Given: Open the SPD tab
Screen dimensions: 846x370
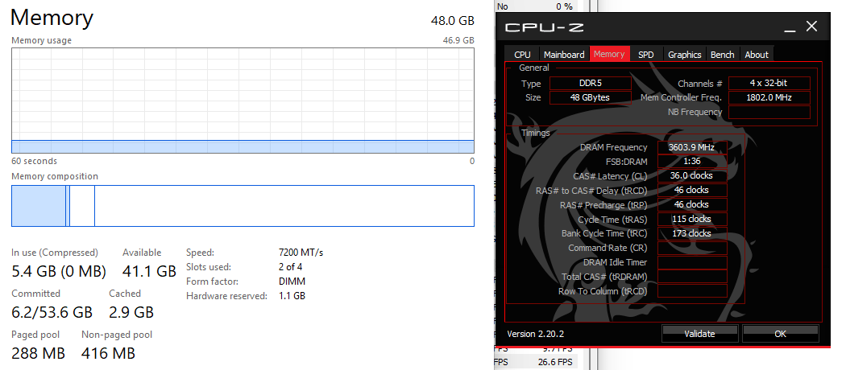Looking at the screenshot, I should click(x=646, y=55).
